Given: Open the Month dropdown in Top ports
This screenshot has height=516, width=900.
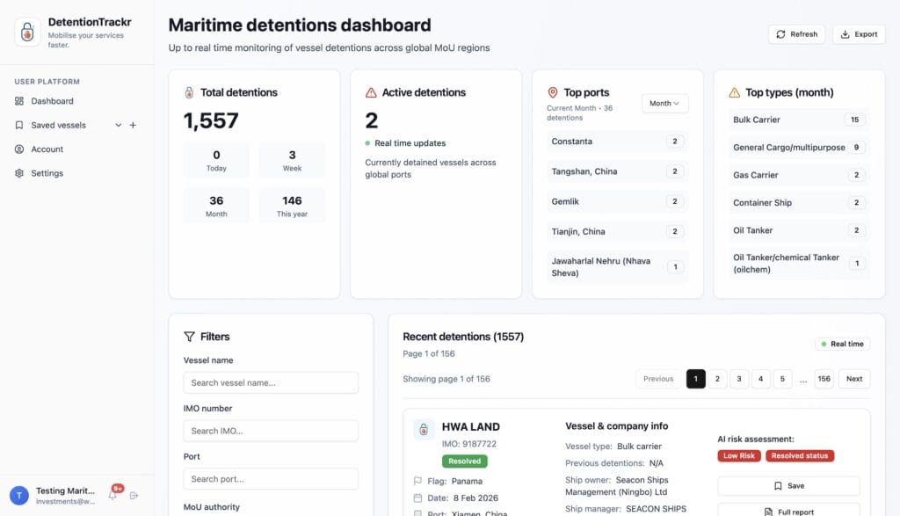Looking at the screenshot, I should [x=664, y=104].
